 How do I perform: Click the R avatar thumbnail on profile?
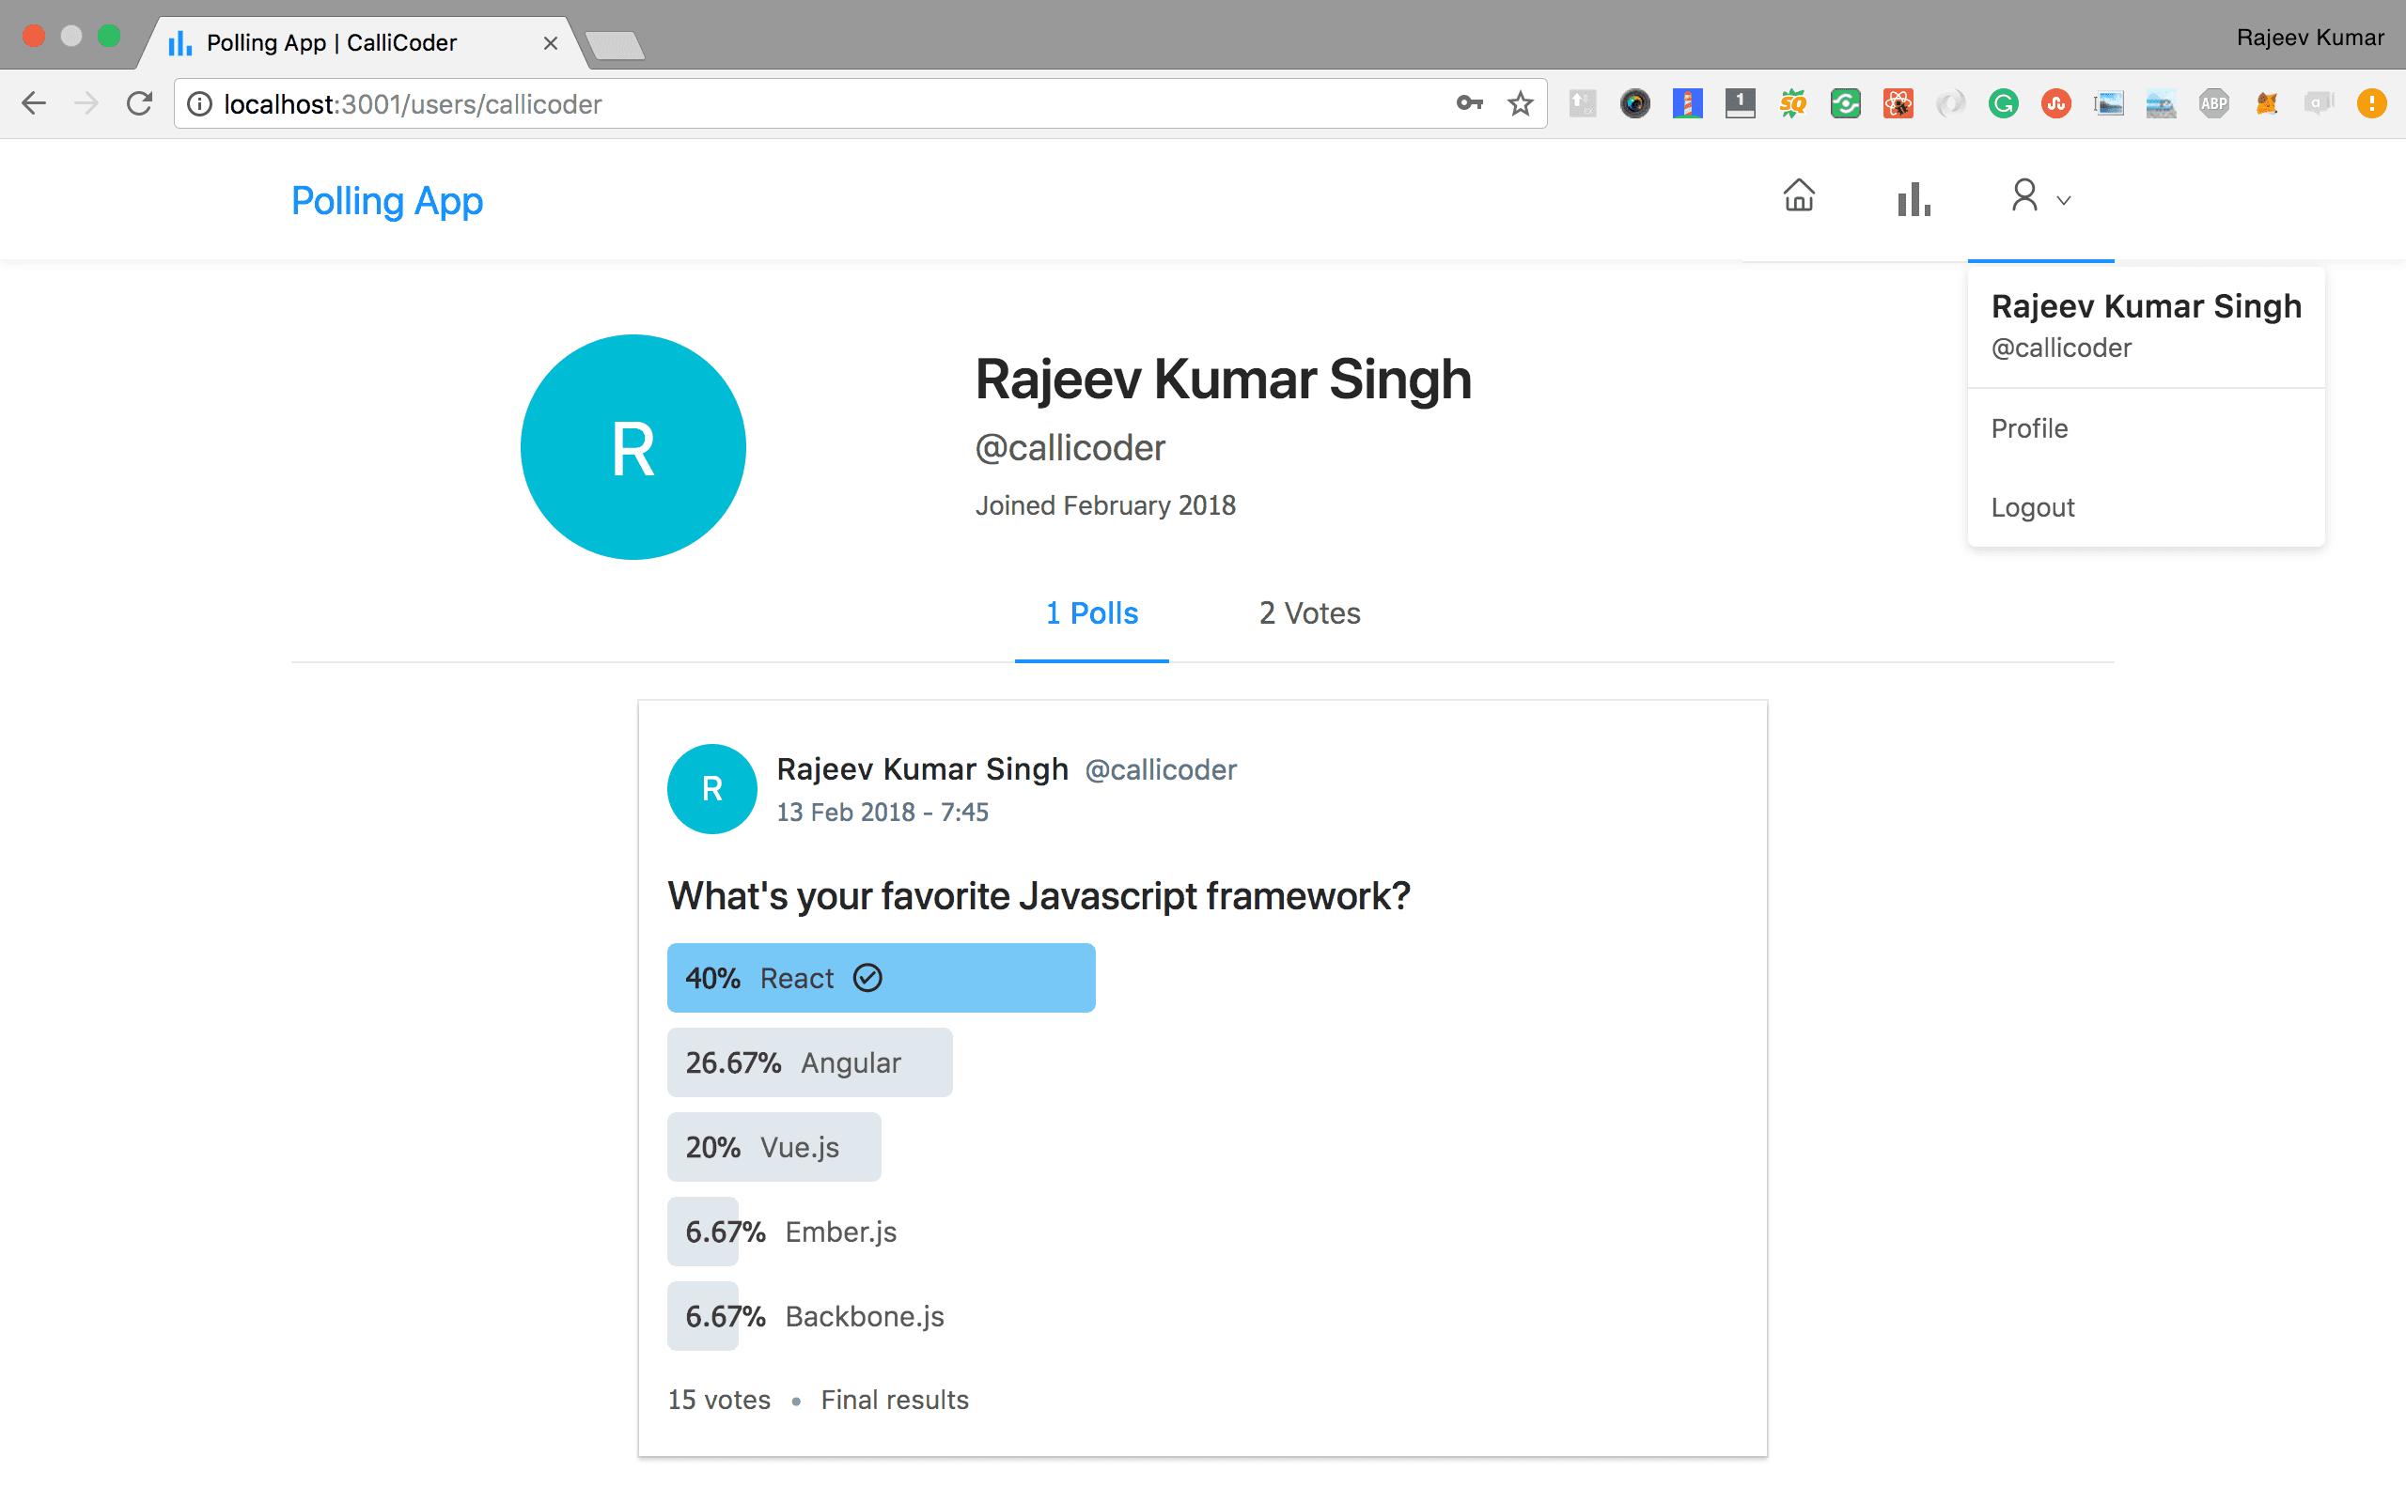click(x=633, y=447)
